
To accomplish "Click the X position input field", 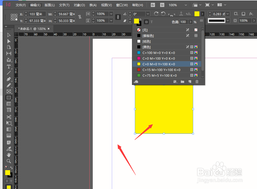I will click(x=37, y=14).
